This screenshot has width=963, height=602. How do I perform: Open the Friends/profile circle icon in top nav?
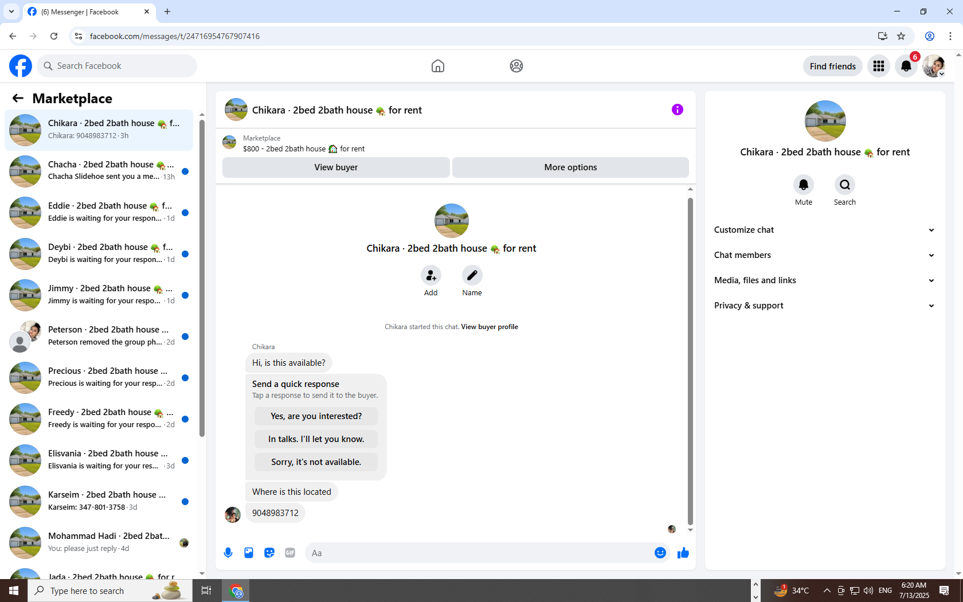[516, 66]
